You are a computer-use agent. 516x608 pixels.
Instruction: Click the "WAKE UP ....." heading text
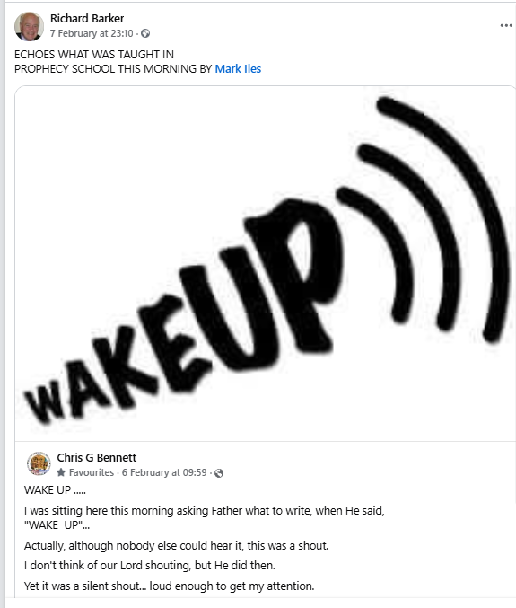pyautogui.click(x=55, y=490)
